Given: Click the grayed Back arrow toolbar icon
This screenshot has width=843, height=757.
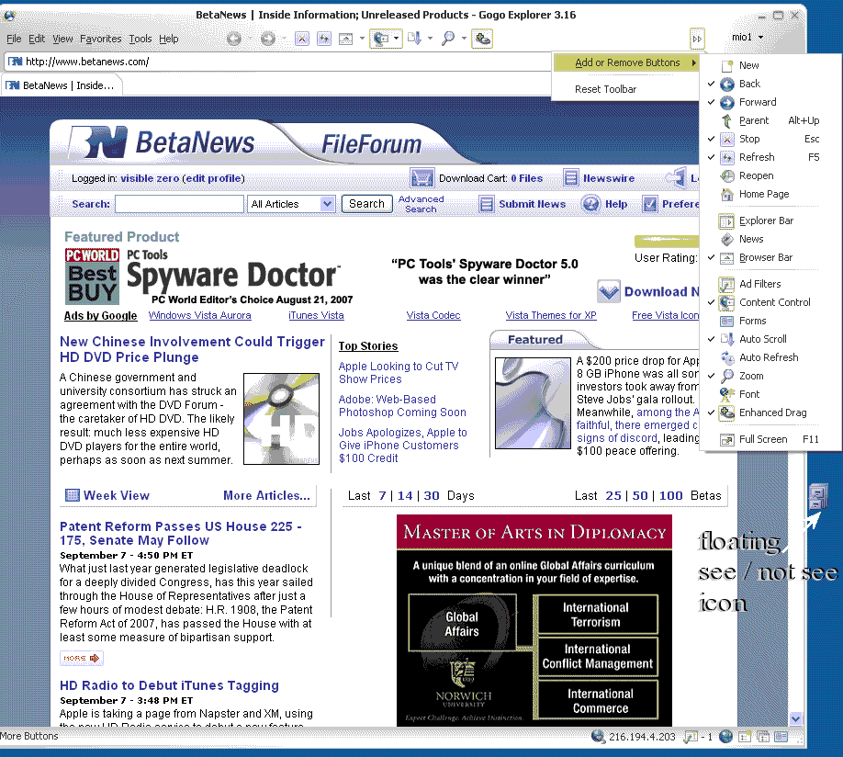Looking at the screenshot, I should 233,39.
